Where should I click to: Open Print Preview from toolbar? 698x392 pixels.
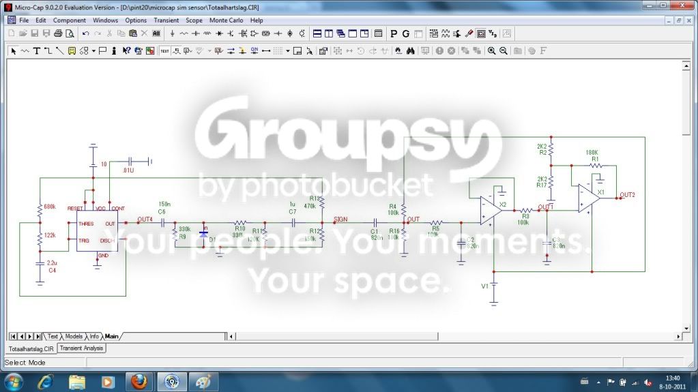point(70,33)
